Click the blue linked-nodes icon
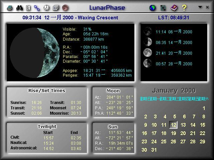Image resolution: width=214 pixels, height=160 pixels. coord(37,8)
